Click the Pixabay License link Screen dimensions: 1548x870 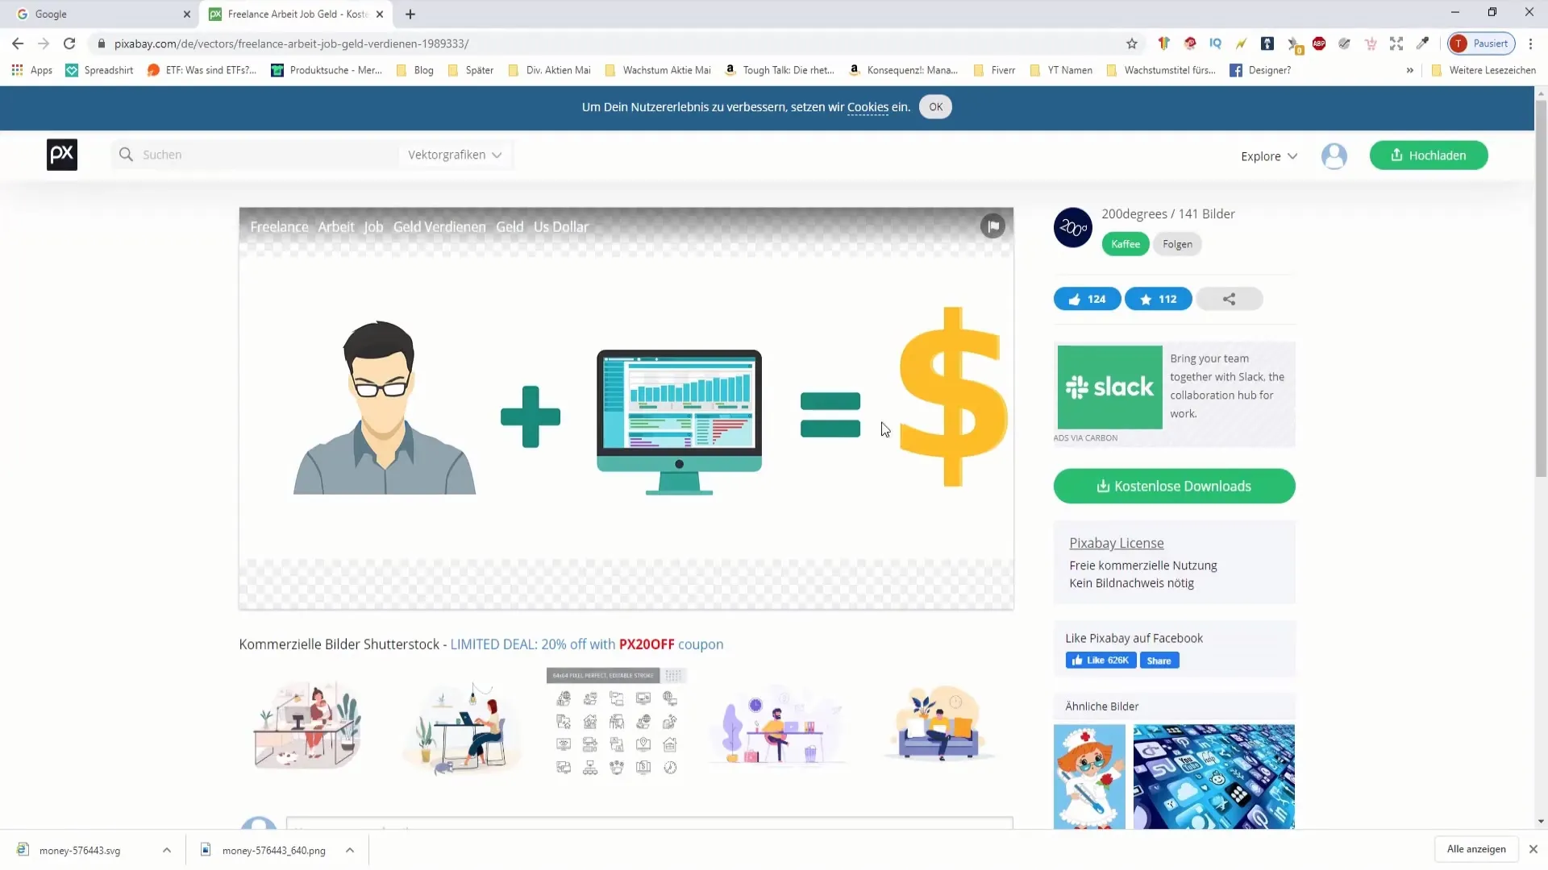pyautogui.click(x=1117, y=543)
